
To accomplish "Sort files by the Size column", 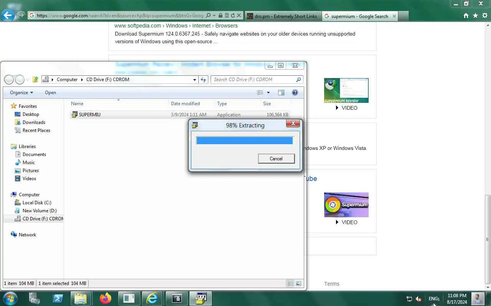I will [x=276, y=104].
